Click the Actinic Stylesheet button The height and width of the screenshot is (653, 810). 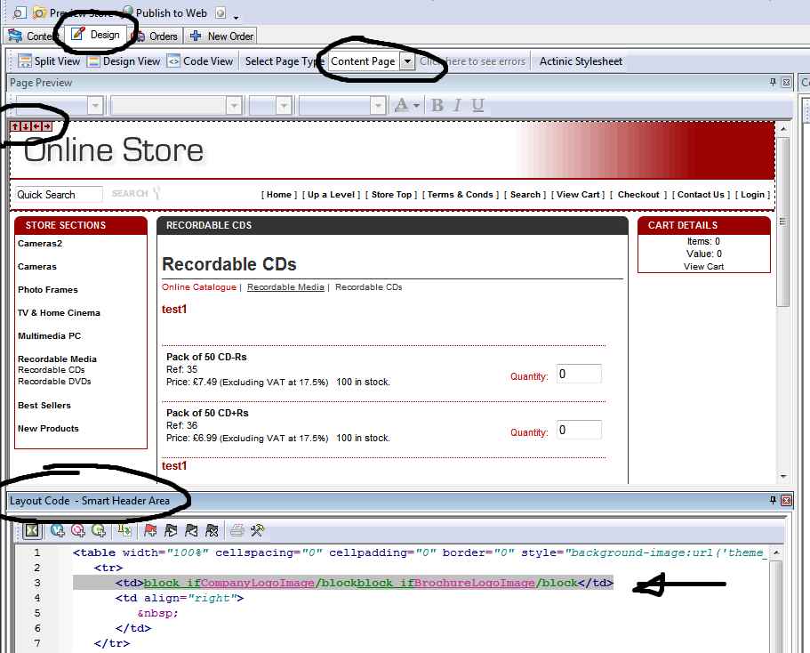[x=581, y=61]
